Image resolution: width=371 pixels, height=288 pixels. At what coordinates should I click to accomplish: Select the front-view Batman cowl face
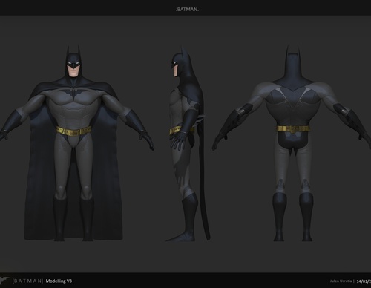(x=73, y=65)
